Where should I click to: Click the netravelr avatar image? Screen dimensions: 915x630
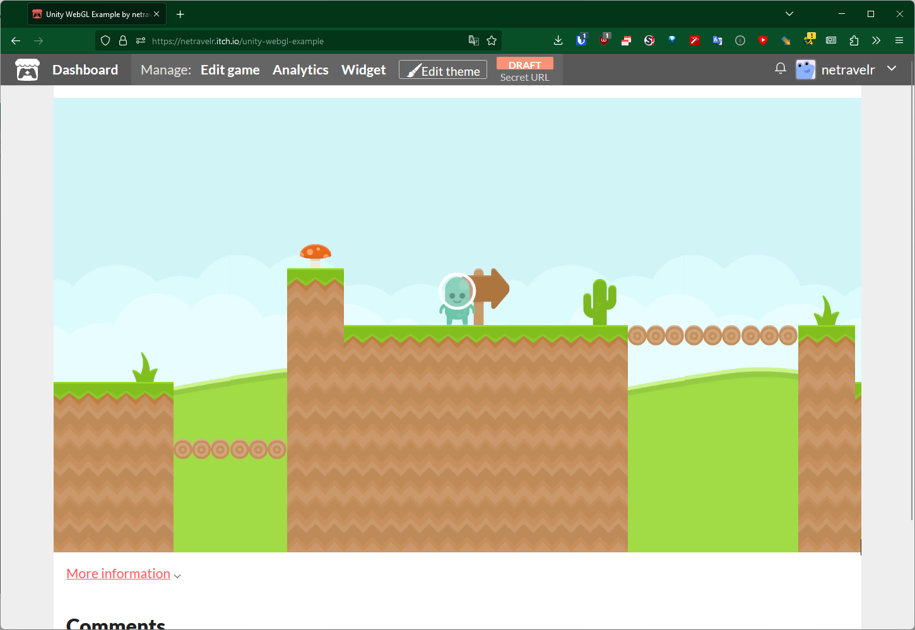(x=806, y=69)
